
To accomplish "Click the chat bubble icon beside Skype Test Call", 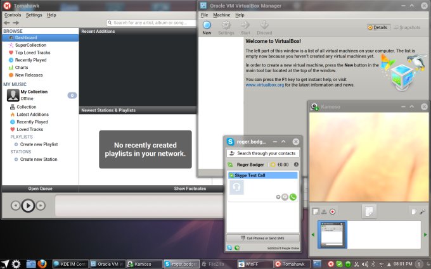I will pos(285,197).
